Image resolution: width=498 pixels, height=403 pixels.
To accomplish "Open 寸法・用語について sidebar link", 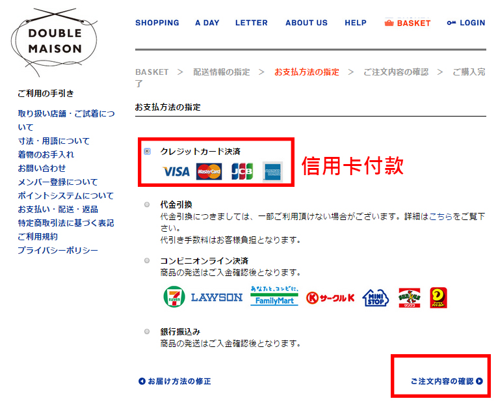I will [54, 141].
